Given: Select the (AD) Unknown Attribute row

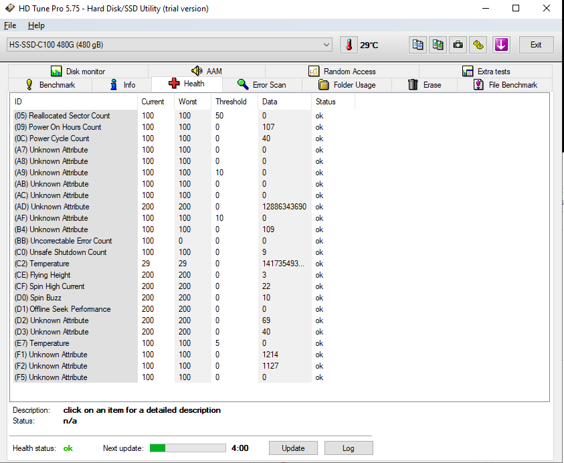Looking at the screenshot, I should coord(183,207).
